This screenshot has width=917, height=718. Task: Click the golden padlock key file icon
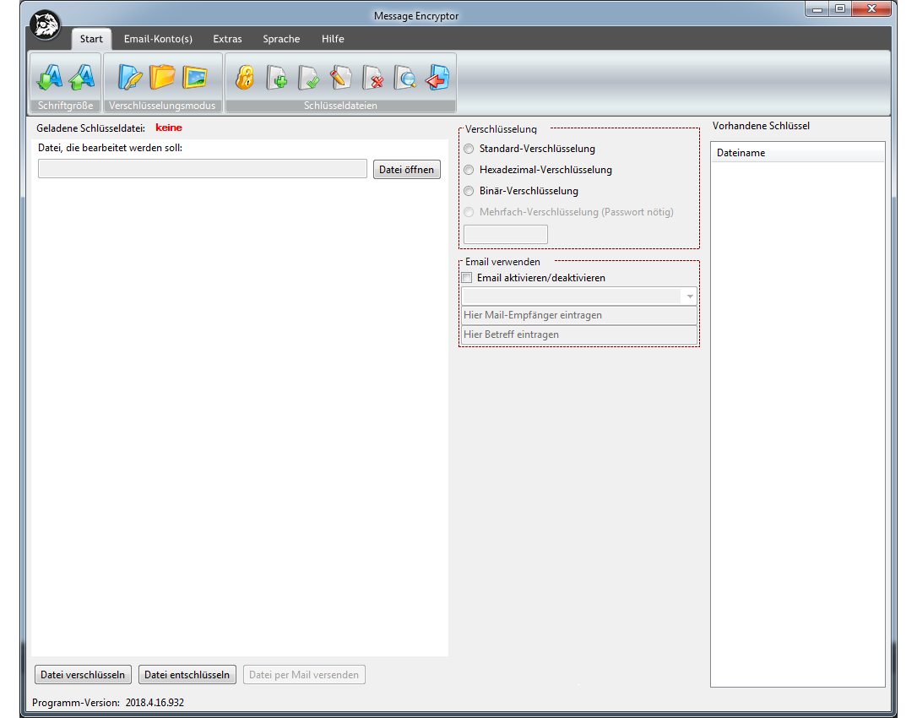[245, 77]
